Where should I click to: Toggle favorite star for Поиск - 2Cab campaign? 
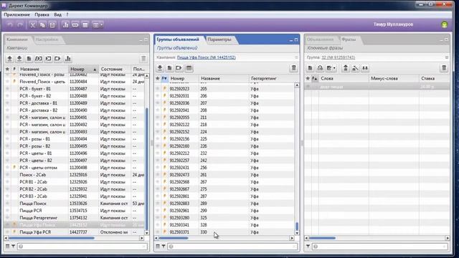(7, 175)
